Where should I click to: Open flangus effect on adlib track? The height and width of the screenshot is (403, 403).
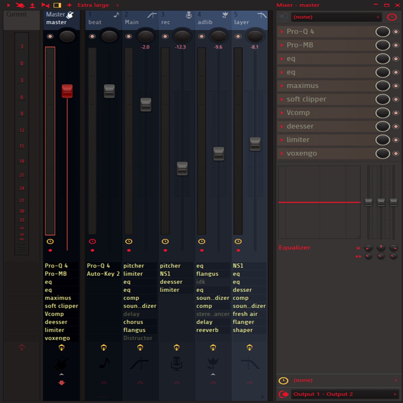213,274
